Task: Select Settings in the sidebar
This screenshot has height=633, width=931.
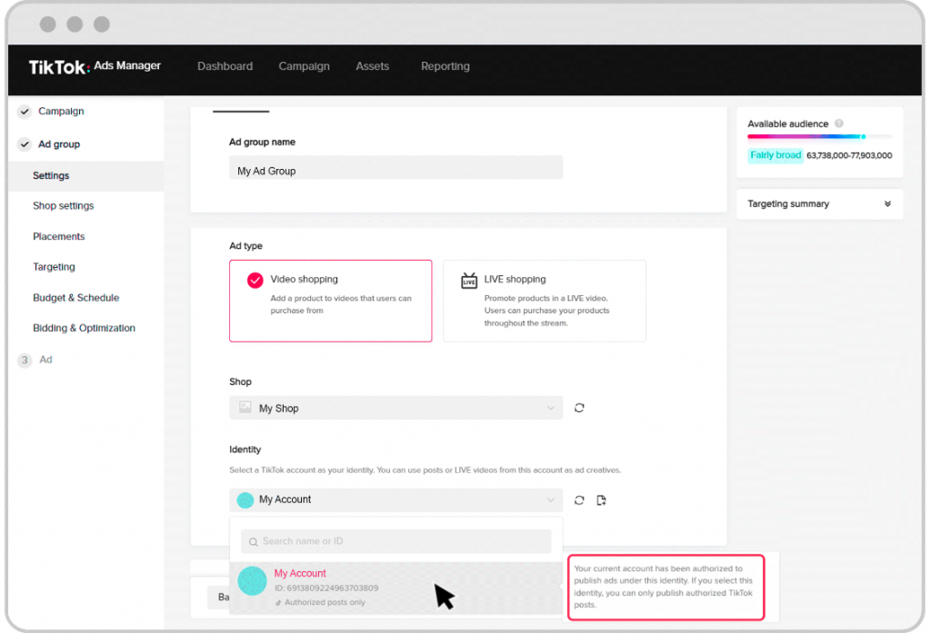Action: [x=86, y=175]
